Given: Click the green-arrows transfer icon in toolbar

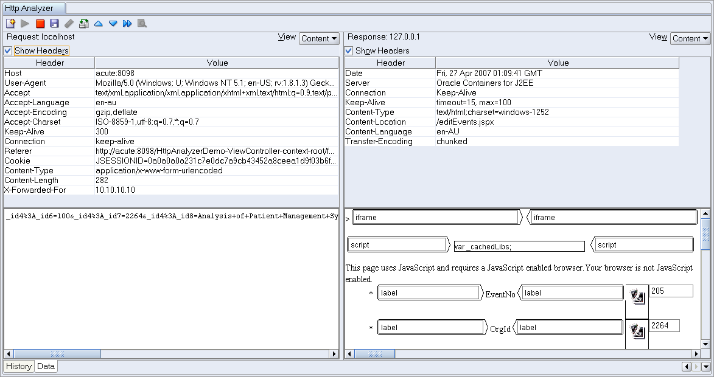Looking at the screenshot, I should pos(84,24).
